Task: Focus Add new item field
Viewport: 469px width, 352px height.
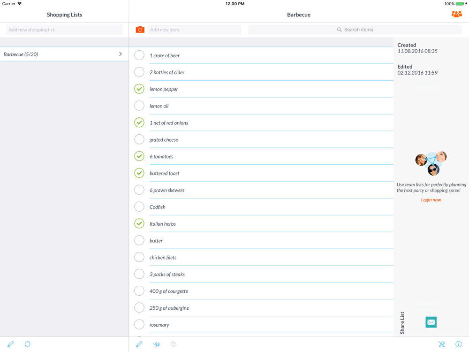Action: click(194, 30)
